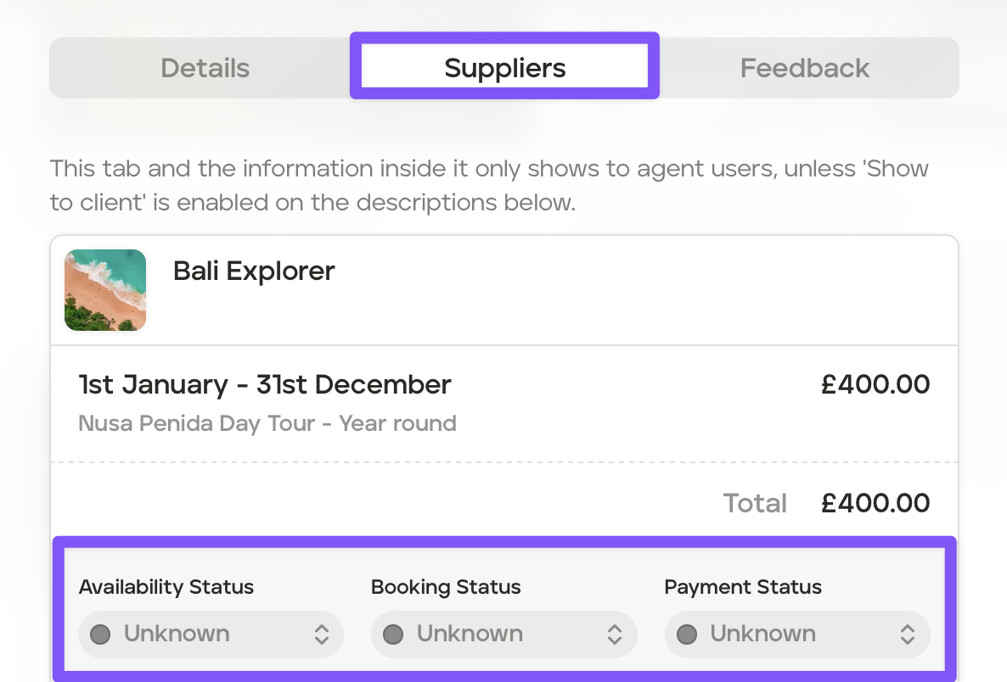
Task: Click Nusa Penida Day Tour description
Action: click(x=267, y=423)
